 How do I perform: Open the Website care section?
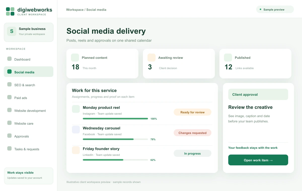click(x=28, y=123)
